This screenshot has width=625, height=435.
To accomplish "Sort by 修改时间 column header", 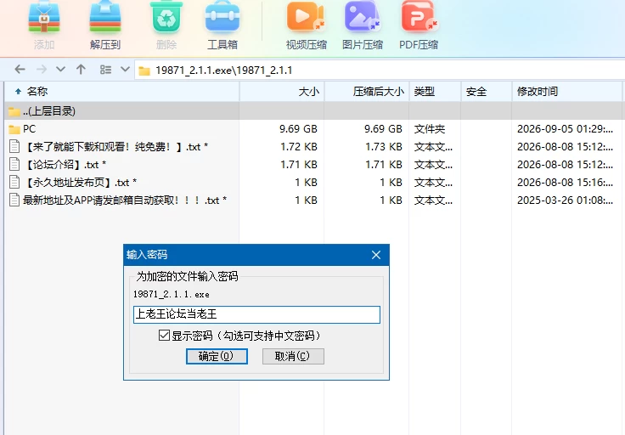I will pyautogui.click(x=566, y=92).
